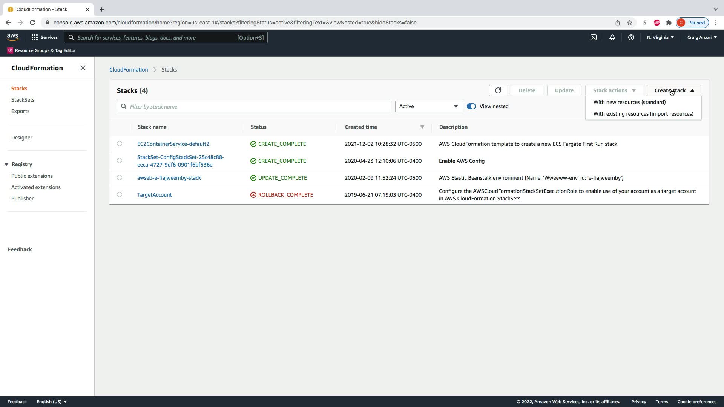Open the Active status filter dropdown
The image size is (724, 407).
428,106
